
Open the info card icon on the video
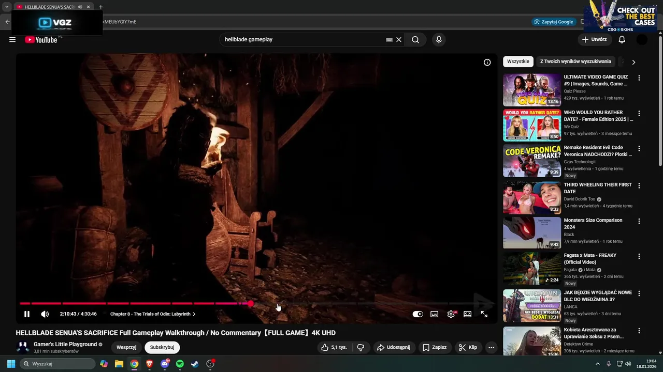487,63
